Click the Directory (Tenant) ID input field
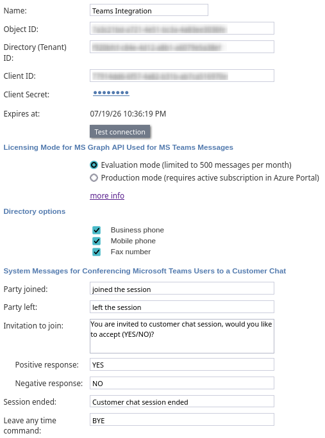325x438 pixels. point(182,47)
